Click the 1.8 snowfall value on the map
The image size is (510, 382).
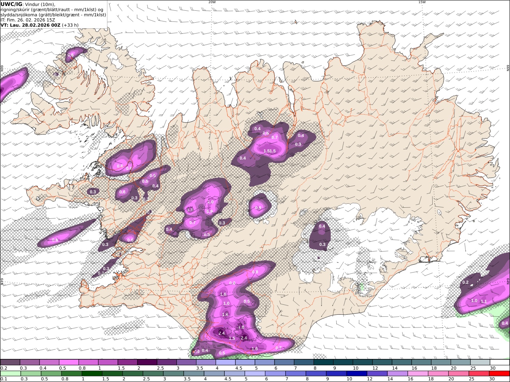click(241, 327)
